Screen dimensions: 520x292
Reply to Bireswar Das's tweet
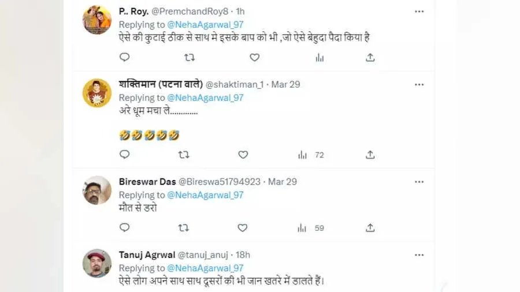coord(124,228)
